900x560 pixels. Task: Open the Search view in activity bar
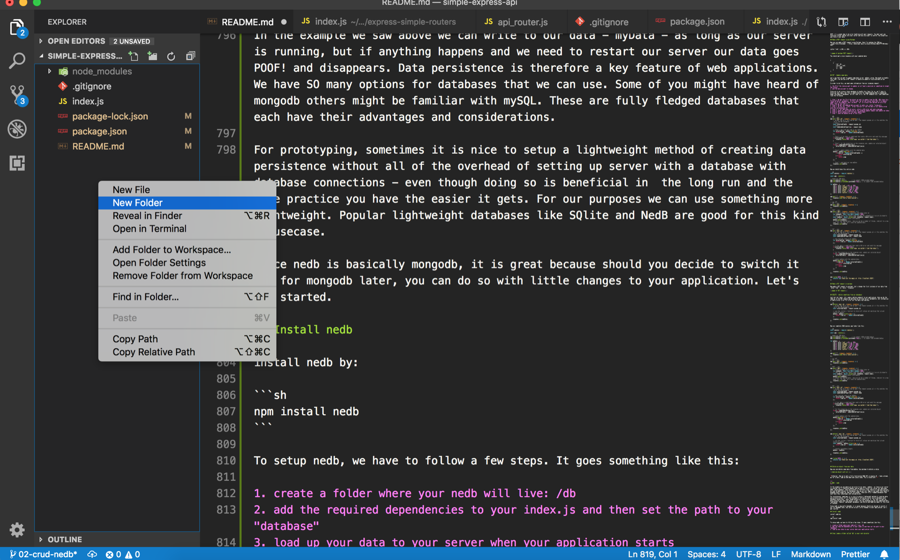click(x=17, y=61)
